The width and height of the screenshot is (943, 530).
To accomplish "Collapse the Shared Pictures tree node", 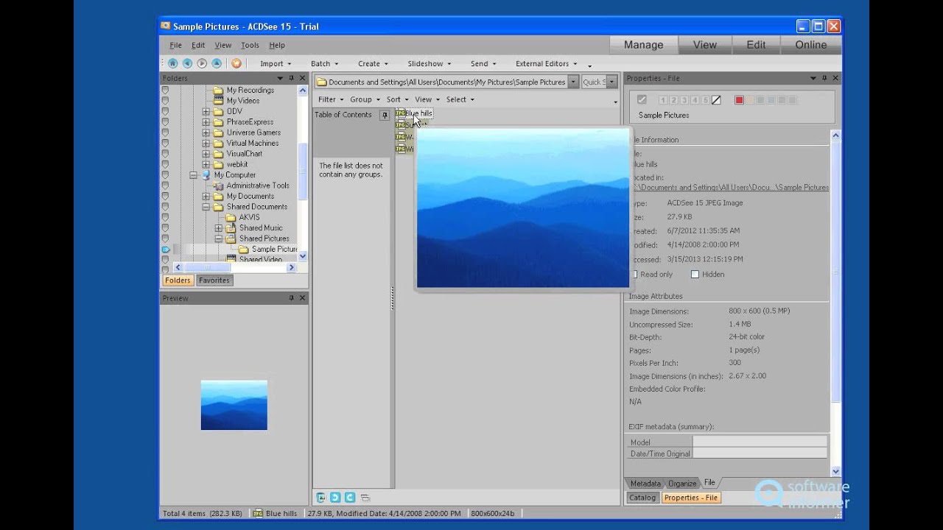I will click(x=218, y=239).
